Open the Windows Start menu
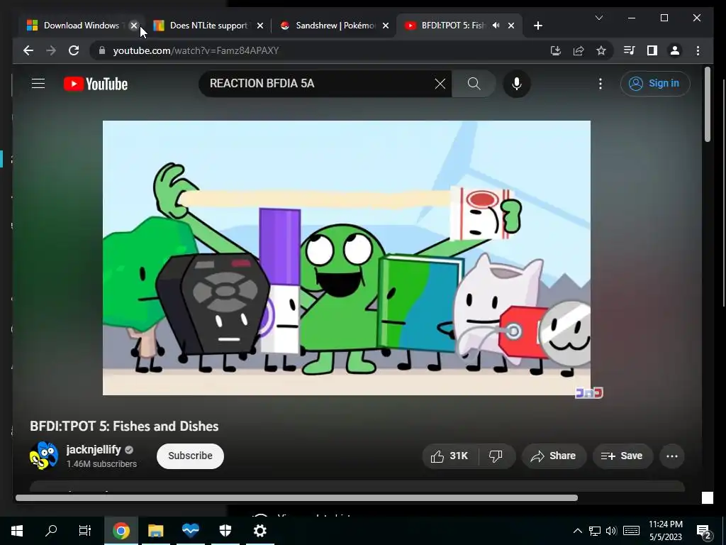Viewport: 726px width, 545px height. 17,531
